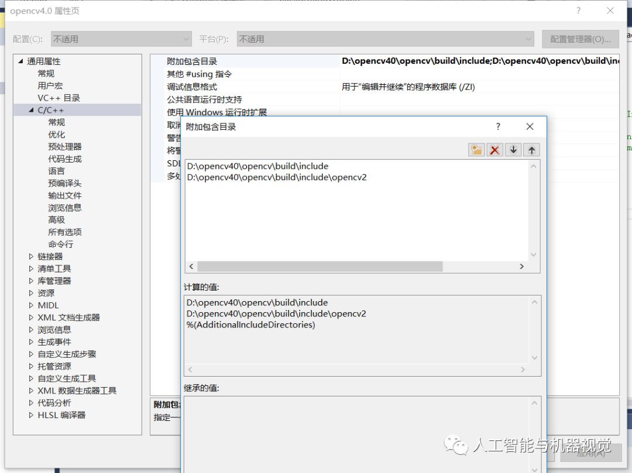Click the red X delete line icon

tap(495, 150)
